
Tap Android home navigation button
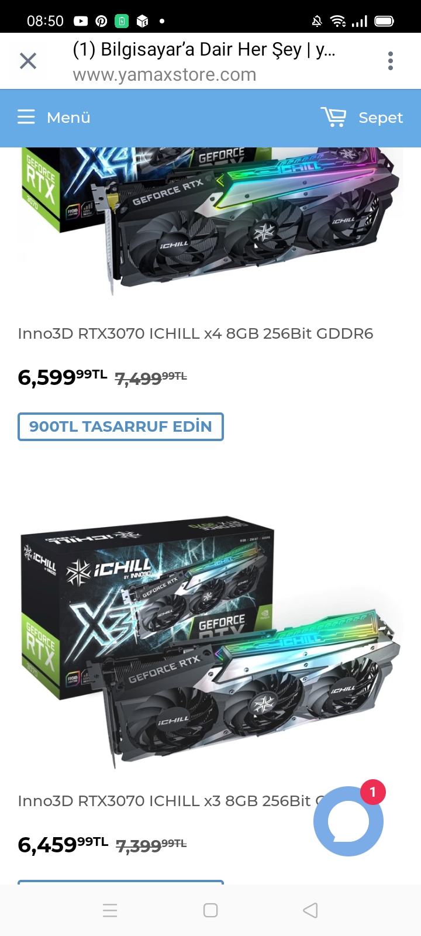pos(210,910)
